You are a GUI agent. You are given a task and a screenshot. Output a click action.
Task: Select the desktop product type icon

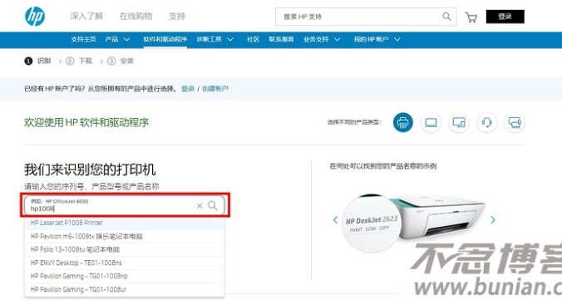tap(459, 123)
